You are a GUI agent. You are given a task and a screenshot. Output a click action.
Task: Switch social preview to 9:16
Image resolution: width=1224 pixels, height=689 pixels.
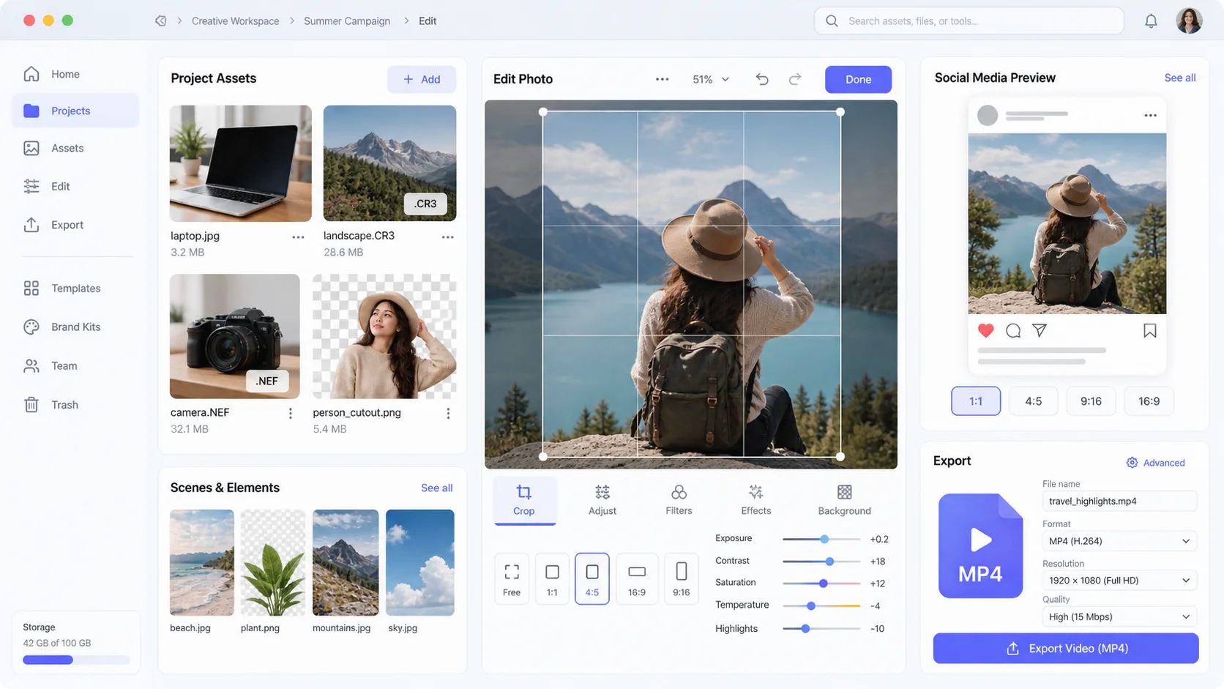coord(1091,401)
